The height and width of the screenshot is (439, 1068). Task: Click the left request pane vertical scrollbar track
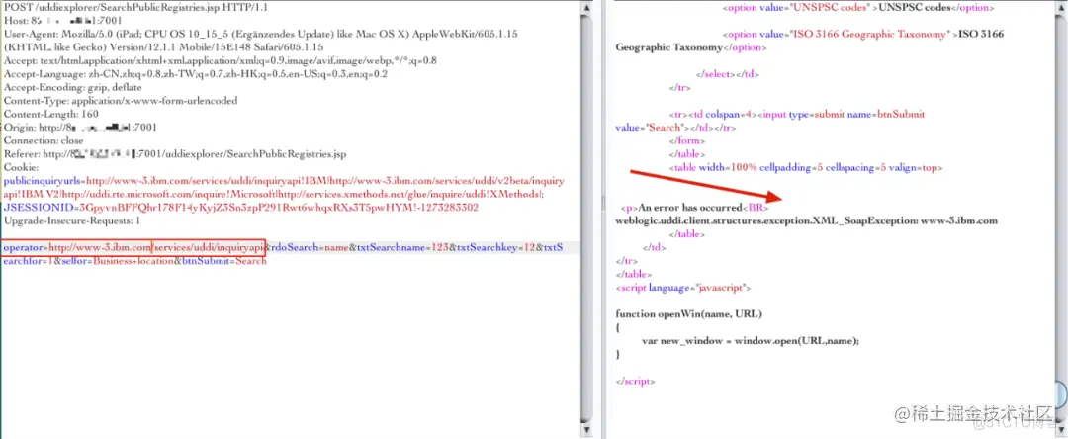pyautogui.click(x=586, y=217)
